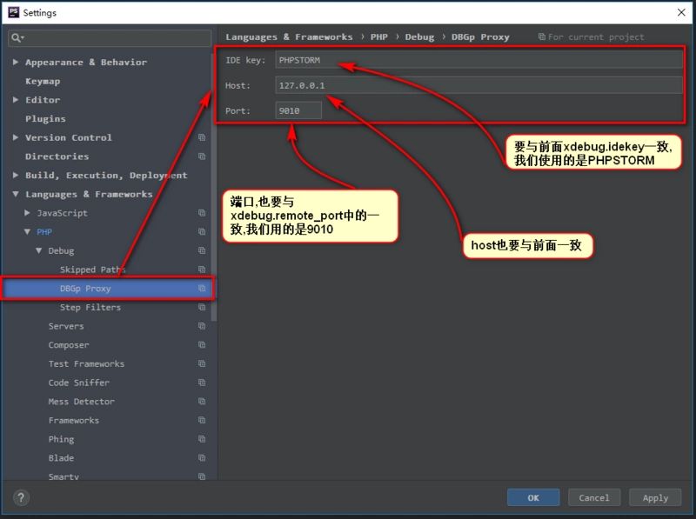This screenshot has height=519, width=696.
Task: Collapse the Debug tree node
Action: click(39, 250)
